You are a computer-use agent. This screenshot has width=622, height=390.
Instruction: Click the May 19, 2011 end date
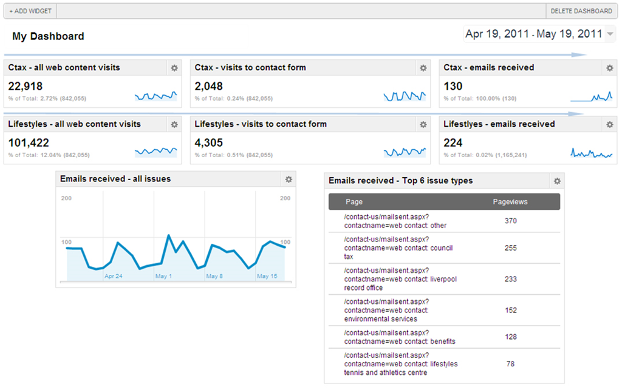coord(569,34)
